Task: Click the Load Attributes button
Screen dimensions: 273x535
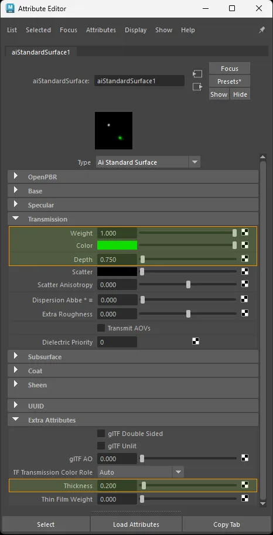Action: (136, 524)
